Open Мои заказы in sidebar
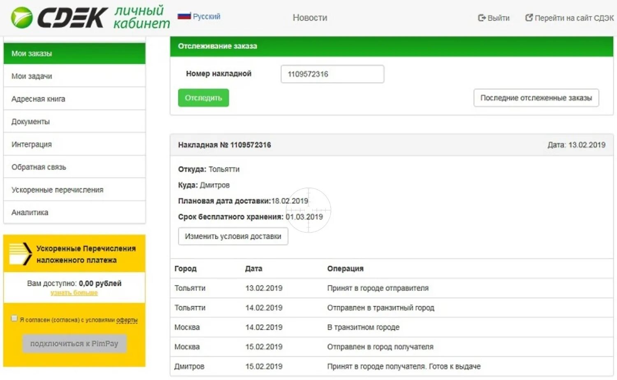 point(74,53)
